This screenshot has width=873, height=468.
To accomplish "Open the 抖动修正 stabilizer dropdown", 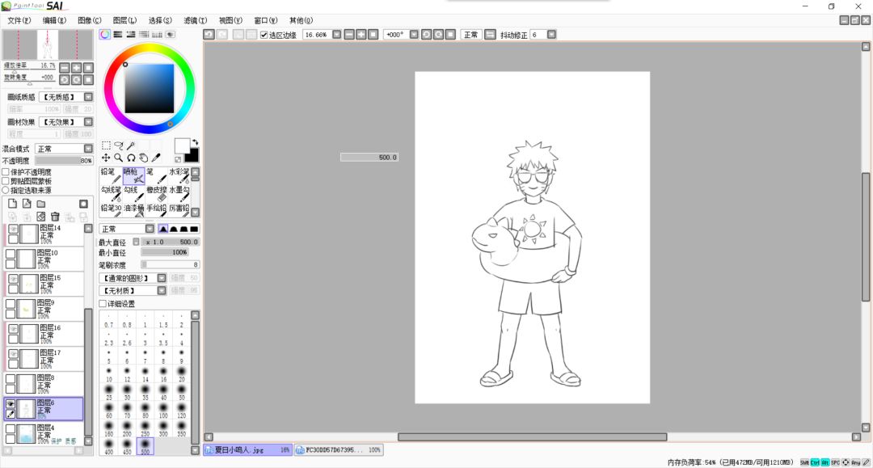I will coord(551,35).
